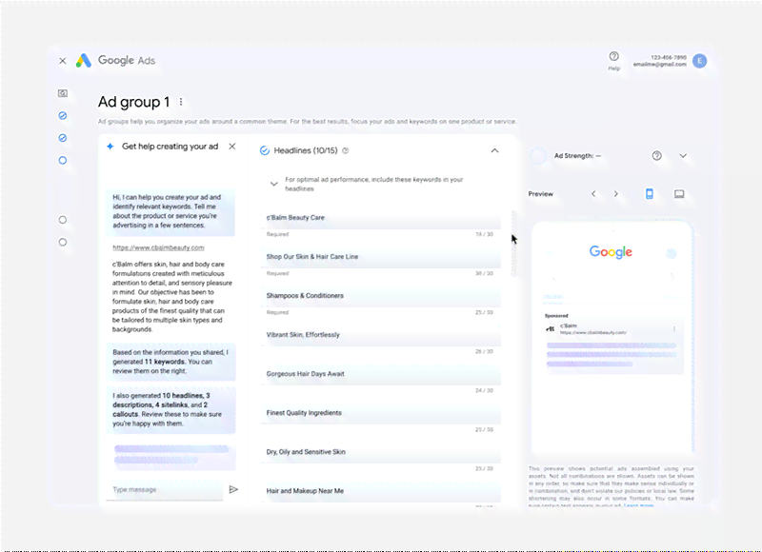Collapse the Headlines section chevron
The width and height of the screenshot is (762, 552).
pyautogui.click(x=494, y=150)
